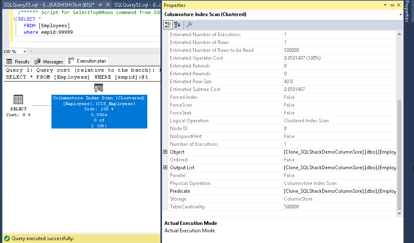Screen dimensions: 414x243
Task: Click the FROM [Employees] line in editor
Action: click(47, 26)
